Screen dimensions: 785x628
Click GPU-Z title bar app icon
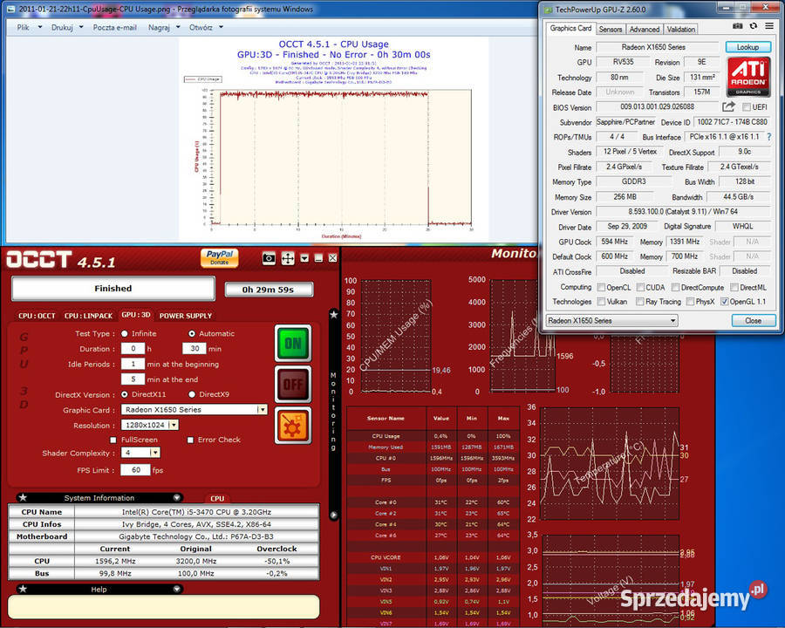pos(549,10)
